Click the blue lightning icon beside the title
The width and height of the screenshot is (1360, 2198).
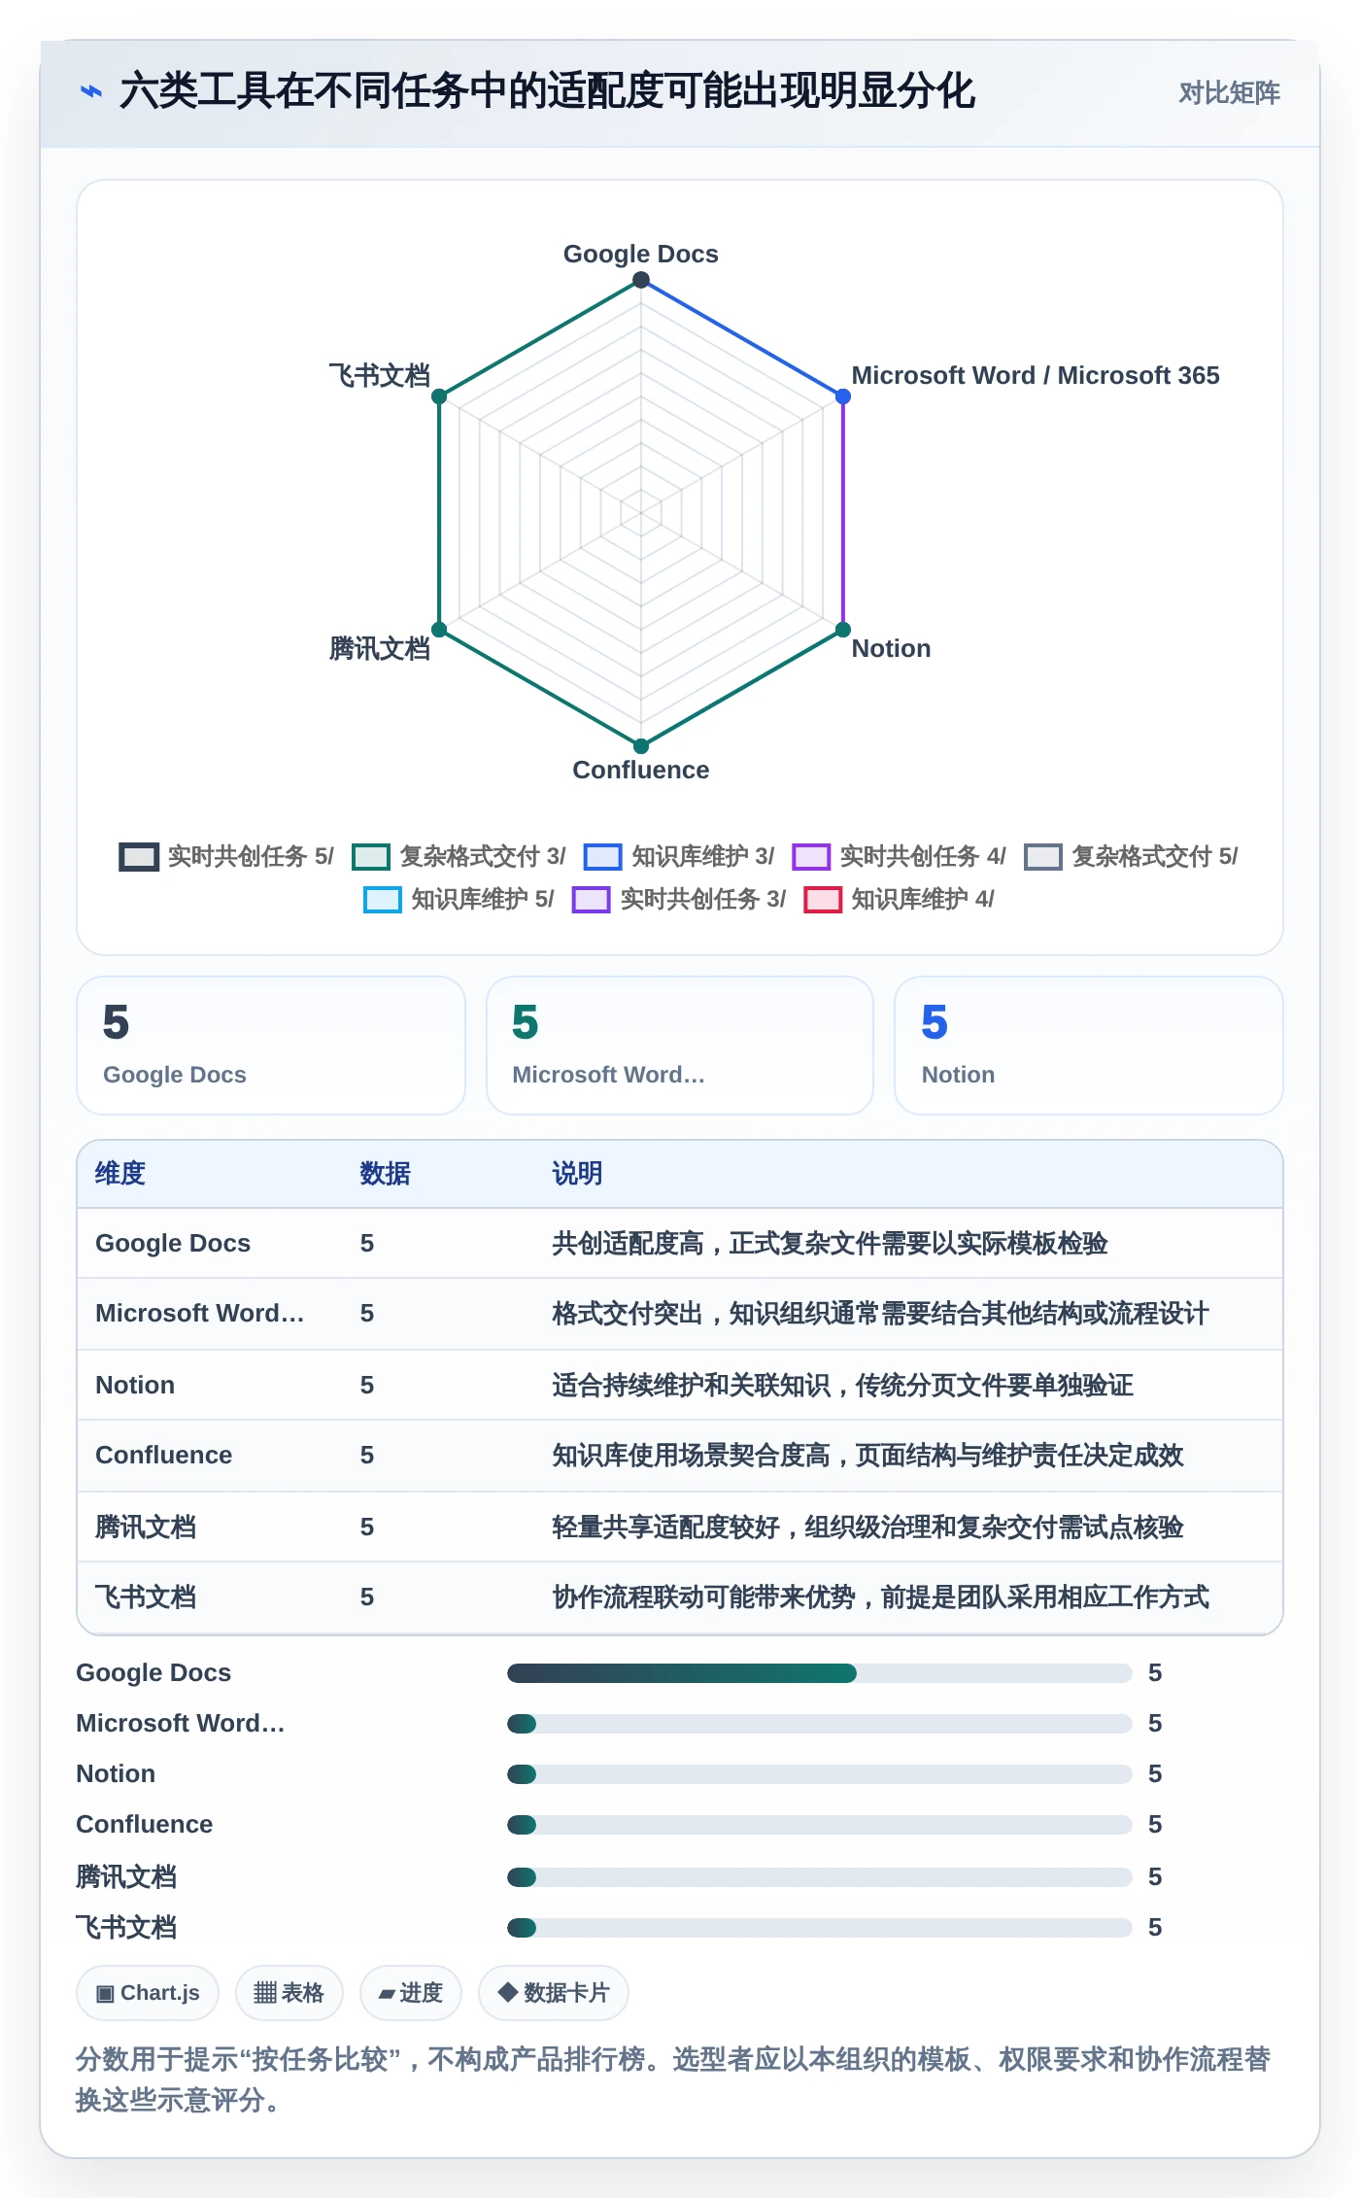(90, 91)
